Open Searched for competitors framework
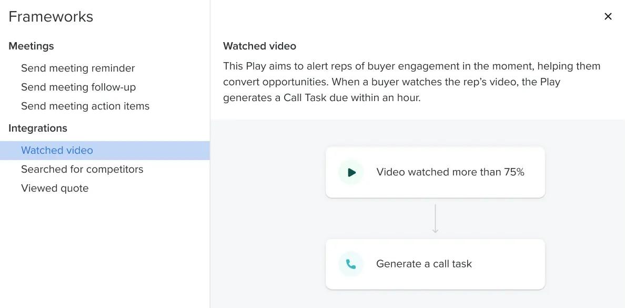 (82, 169)
